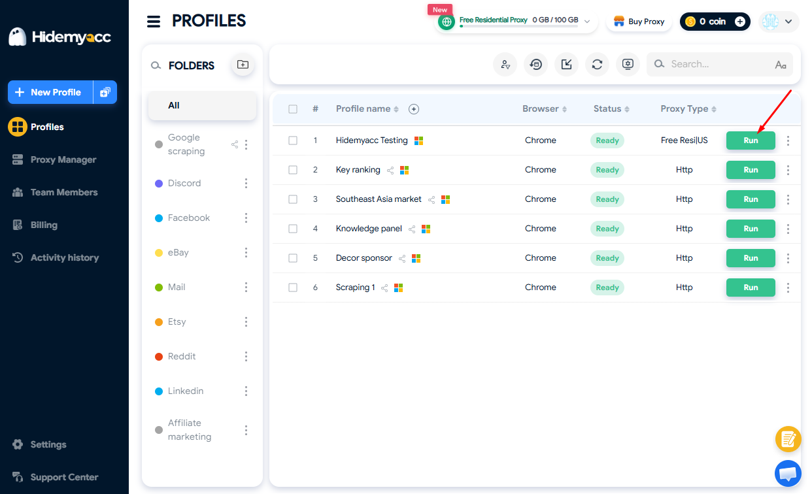Screen dimensions: 812x494
Task: Check the Southeast Asia market row checkbox
Action: coord(293,199)
